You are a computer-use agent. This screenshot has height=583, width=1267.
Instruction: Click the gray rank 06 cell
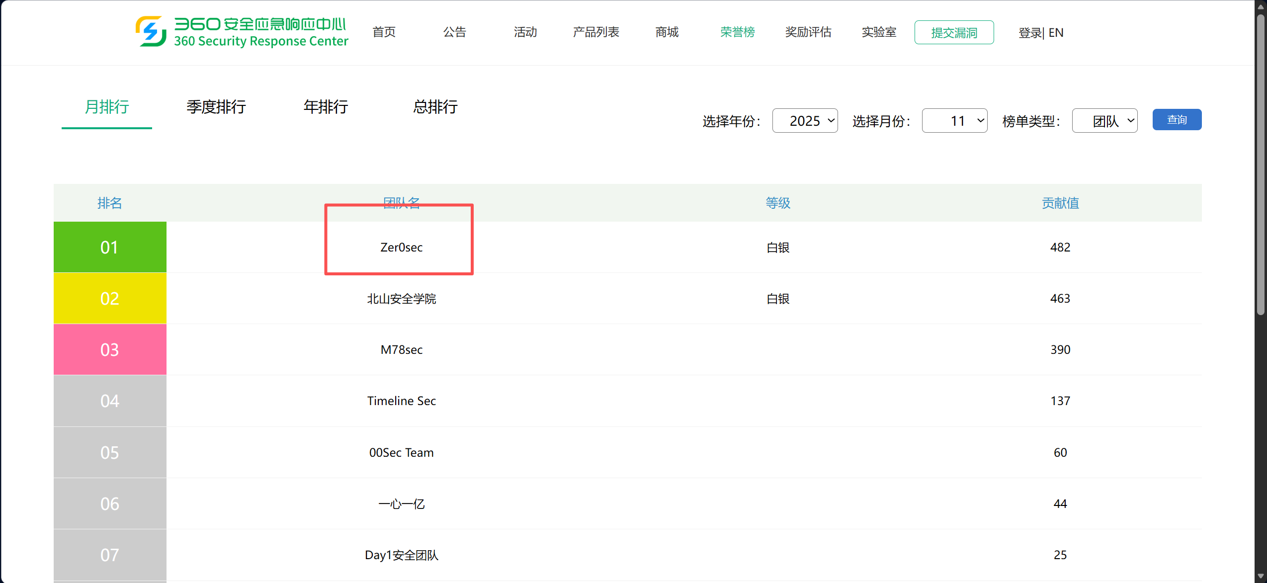click(110, 503)
